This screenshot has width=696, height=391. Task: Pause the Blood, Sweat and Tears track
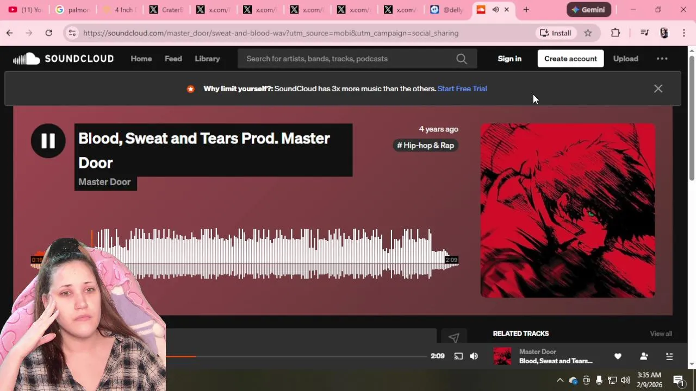tap(48, 141)
